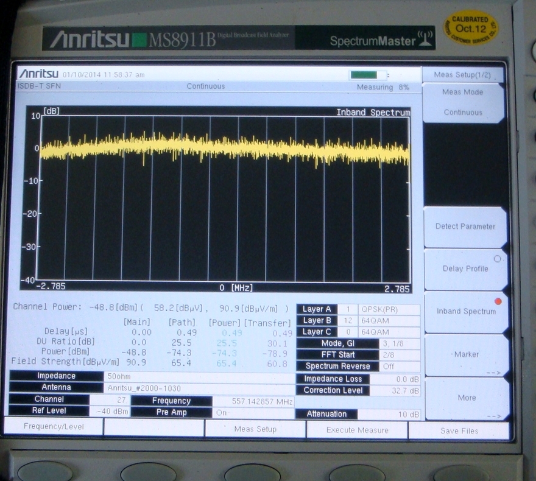The height and width of the screenshot is (481, 536).
Task: Click the Layer B segment count 12
Action: 348,321
